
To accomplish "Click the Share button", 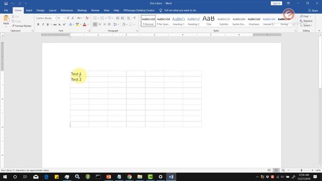I will (313, 11).
